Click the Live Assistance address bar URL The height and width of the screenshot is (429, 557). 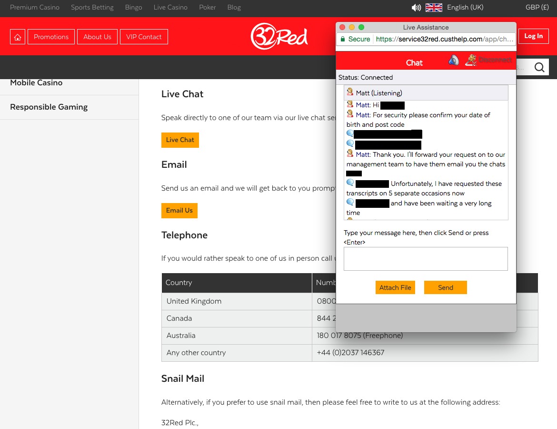click(x=444, y=39)
